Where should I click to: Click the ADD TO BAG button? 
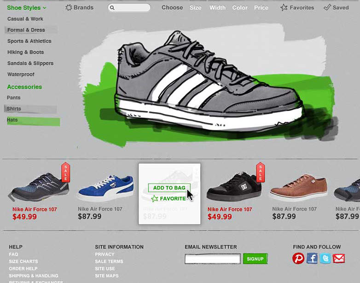click(169, 188)
